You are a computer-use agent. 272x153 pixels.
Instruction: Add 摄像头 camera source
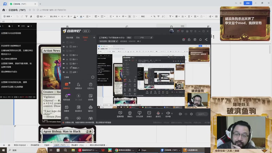(130, 114)
